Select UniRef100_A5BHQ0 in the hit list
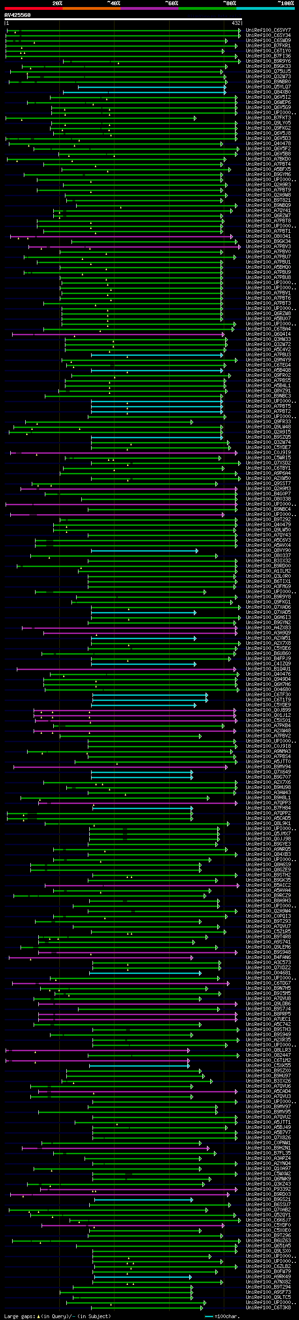This screenshot has width=299, height=1320. pos(268,267)
